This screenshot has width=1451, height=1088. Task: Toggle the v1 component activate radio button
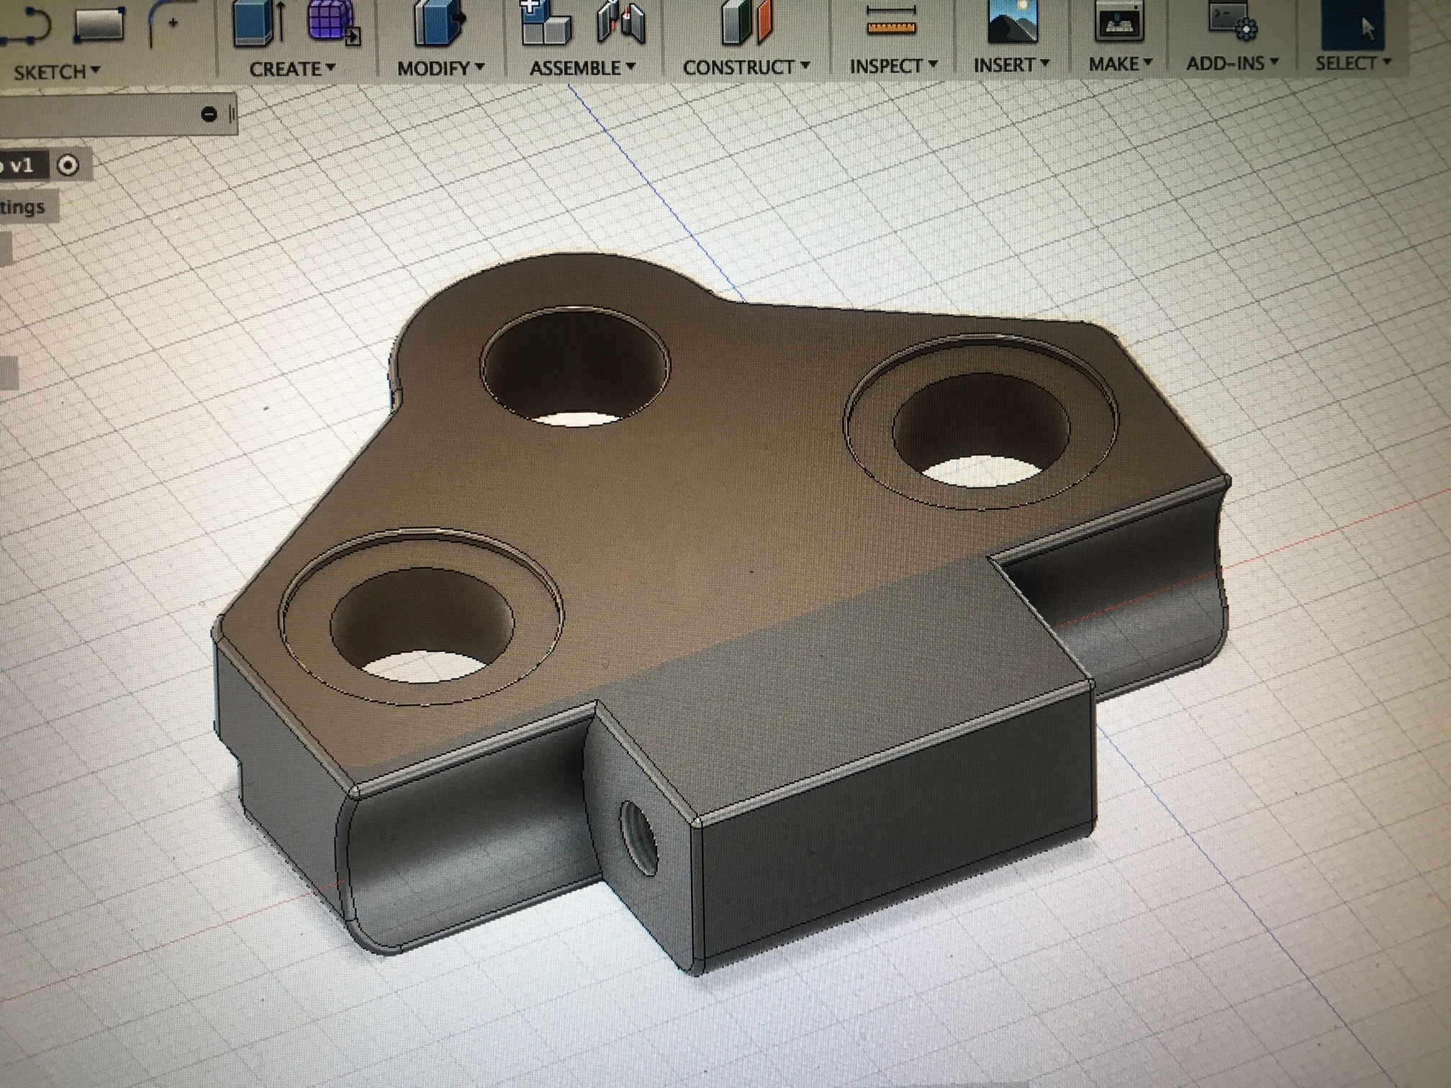68,166
